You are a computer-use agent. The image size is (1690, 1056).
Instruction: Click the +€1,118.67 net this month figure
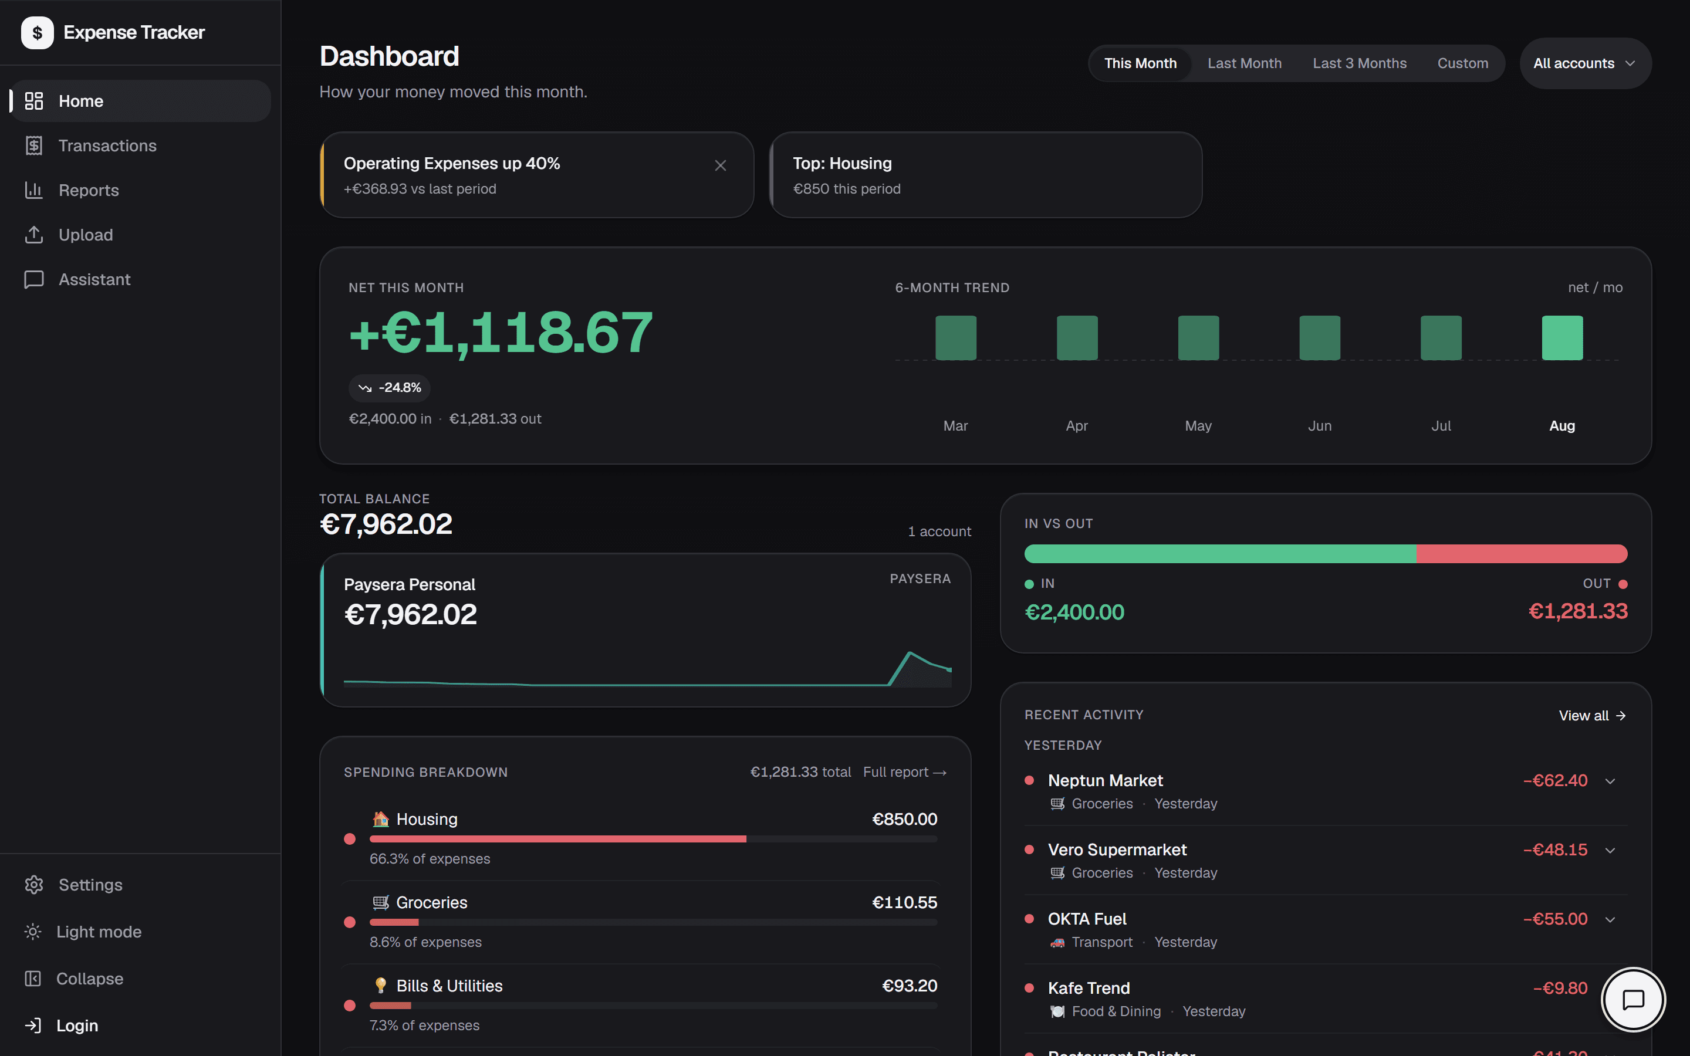pos(501,333)
